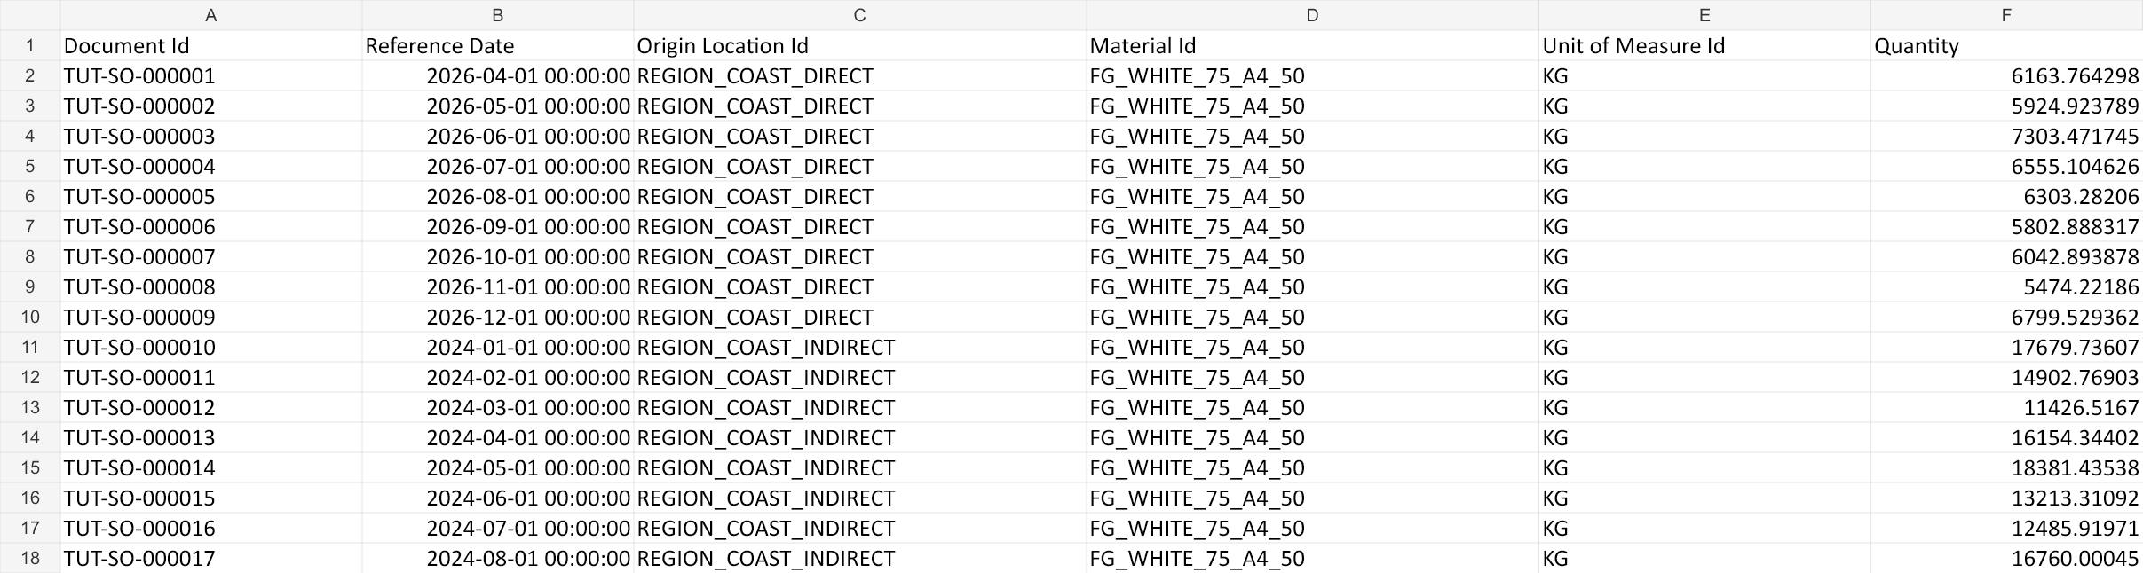
Task: Select cell with quantity 18381.43538
Action: click(2006, 467)
